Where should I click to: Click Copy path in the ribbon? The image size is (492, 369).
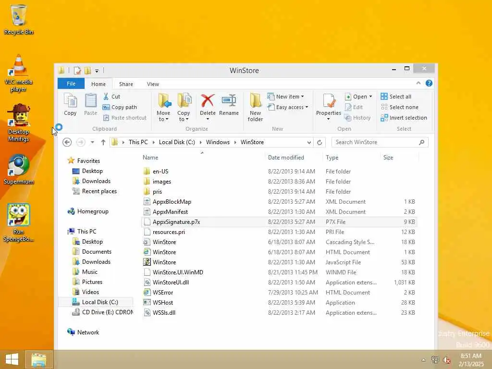pos(120,107)
